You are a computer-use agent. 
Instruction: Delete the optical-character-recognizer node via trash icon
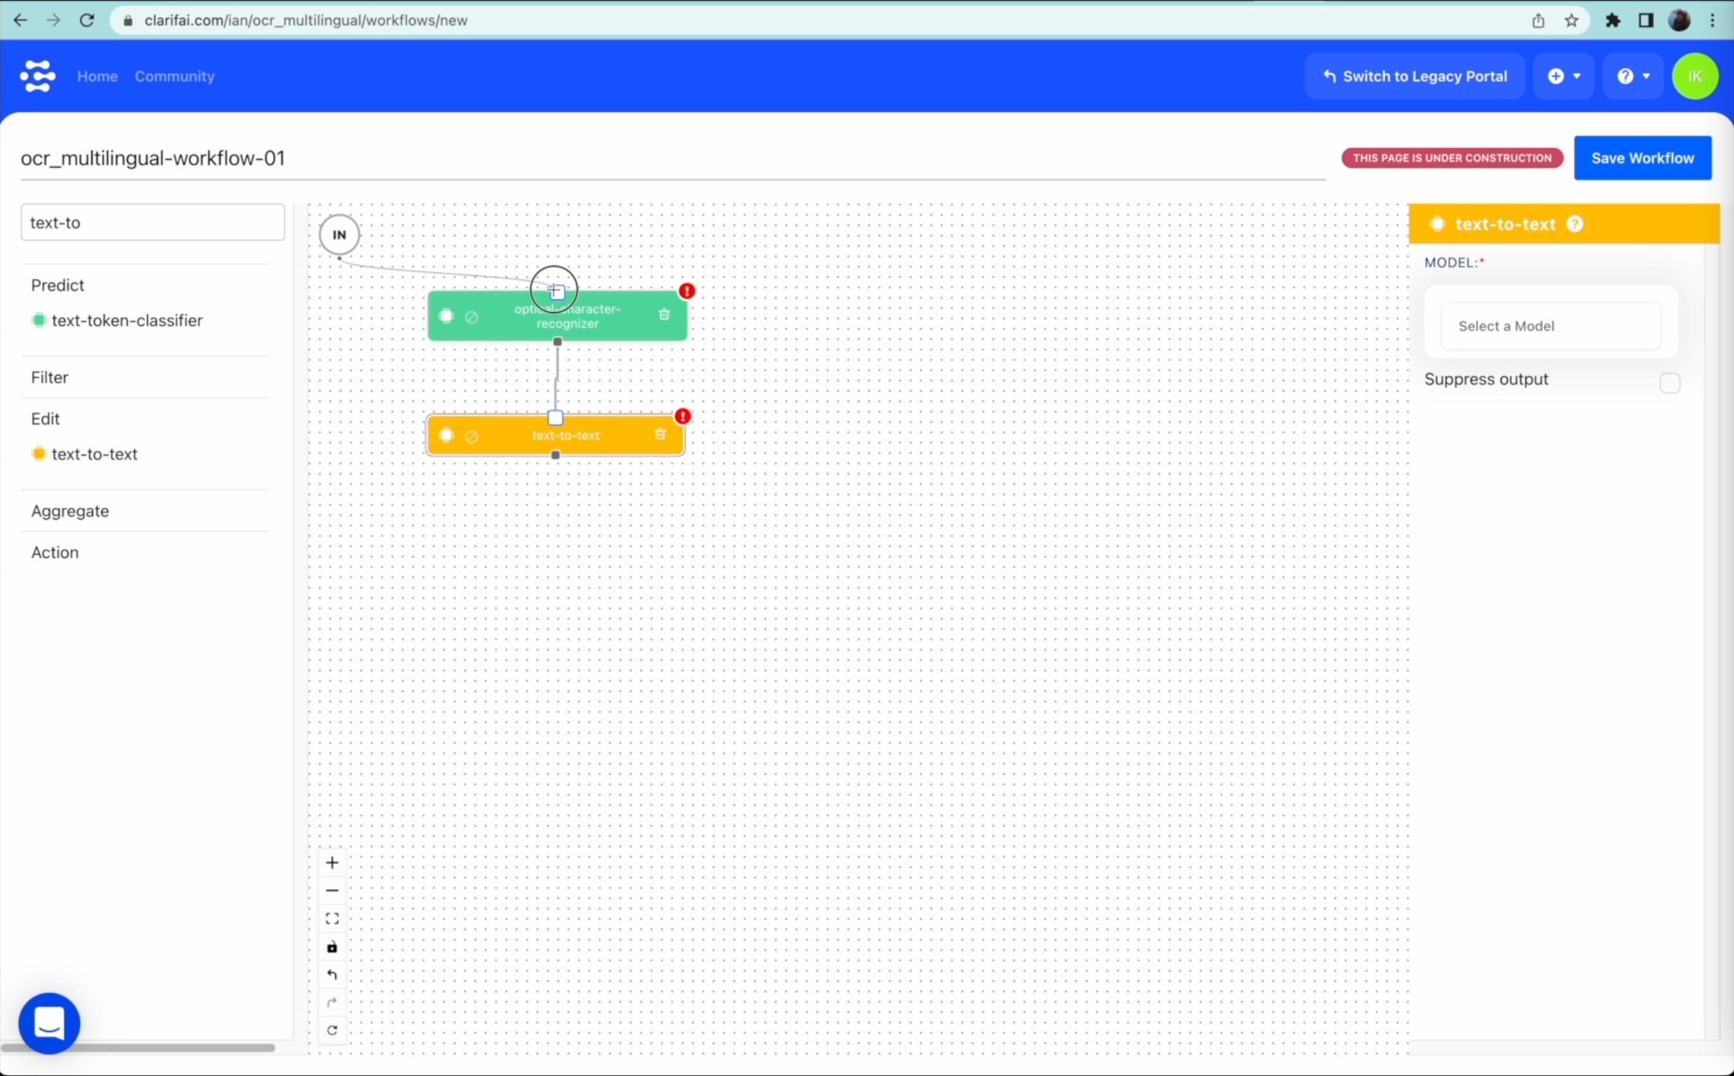(x=664, y=315)
